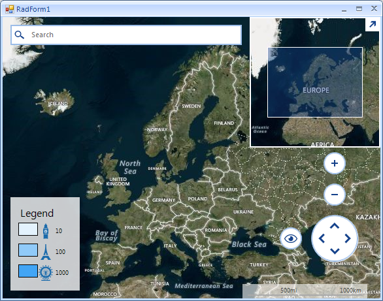
Task: Click the UKRAINE label on the map
Action: click(243, 212)
